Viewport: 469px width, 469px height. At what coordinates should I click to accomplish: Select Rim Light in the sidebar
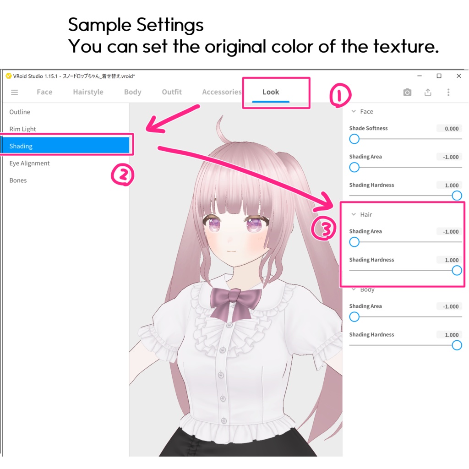(x=23, y=129)
